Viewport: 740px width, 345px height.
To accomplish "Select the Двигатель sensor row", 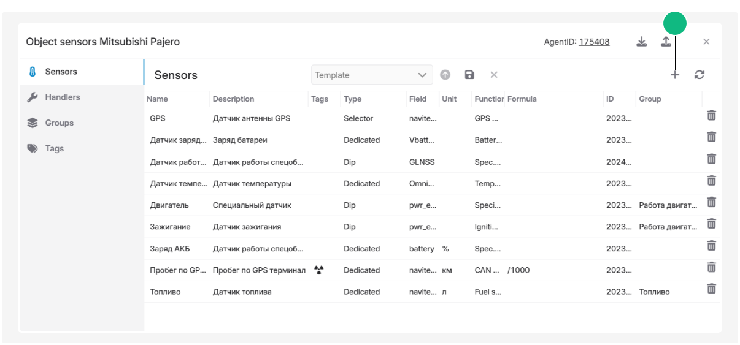I will click(169, 205).
